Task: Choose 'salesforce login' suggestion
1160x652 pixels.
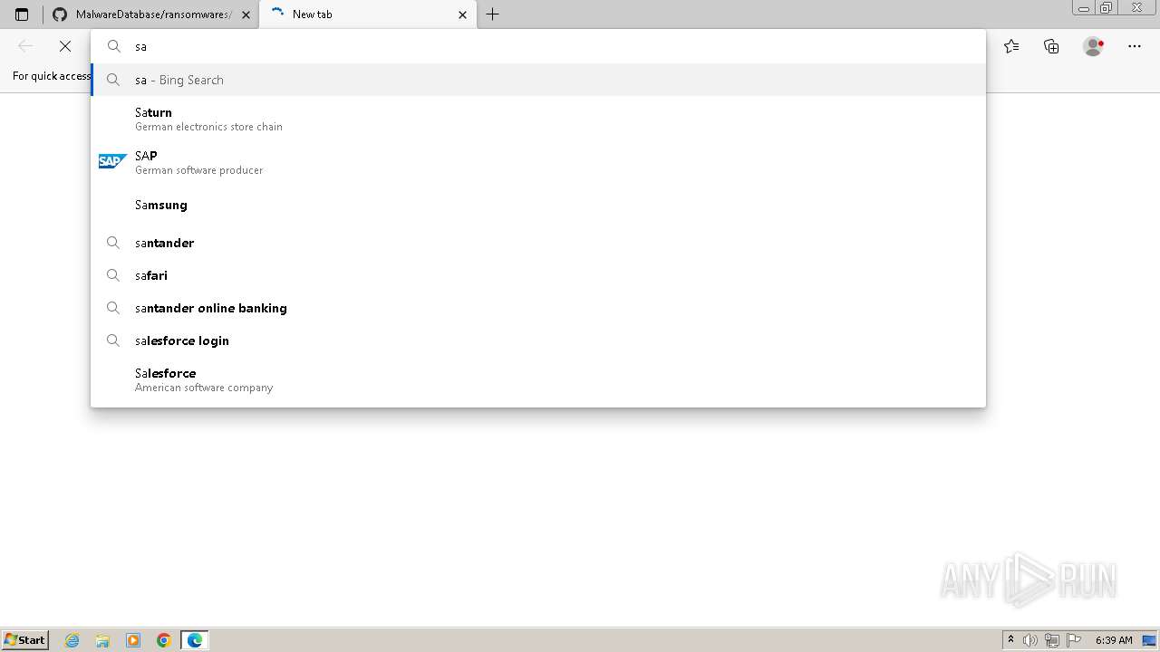Action: coord(538,340)
